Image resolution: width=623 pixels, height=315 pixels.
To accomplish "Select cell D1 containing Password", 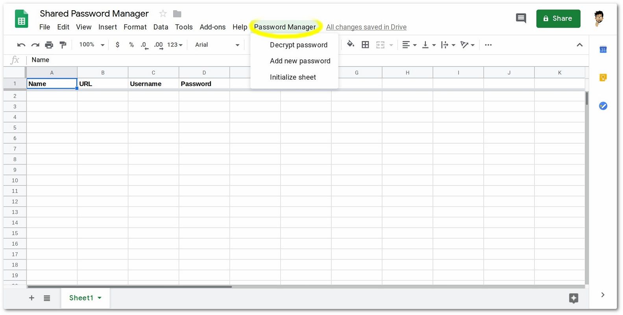I will click(204, 83).
